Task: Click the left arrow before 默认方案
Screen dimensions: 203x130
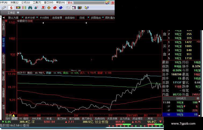Action: 3,18
